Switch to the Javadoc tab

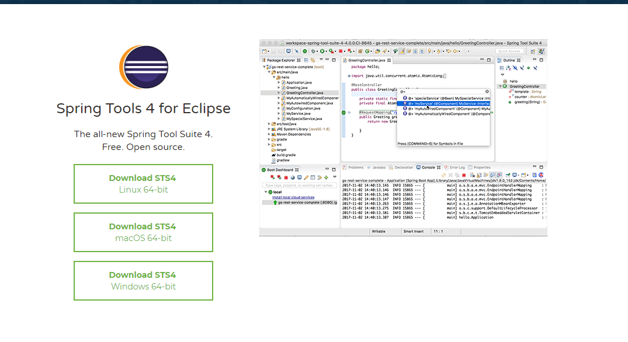click(x=376, y=167)
